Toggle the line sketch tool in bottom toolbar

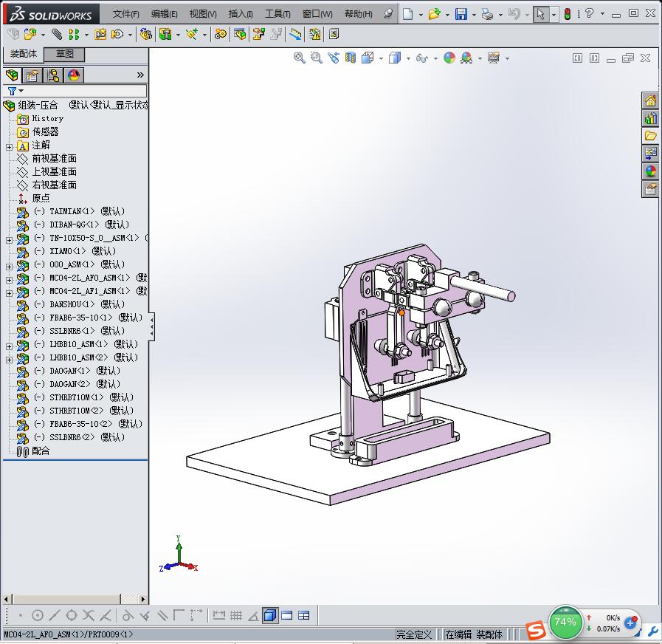[55, 615]
